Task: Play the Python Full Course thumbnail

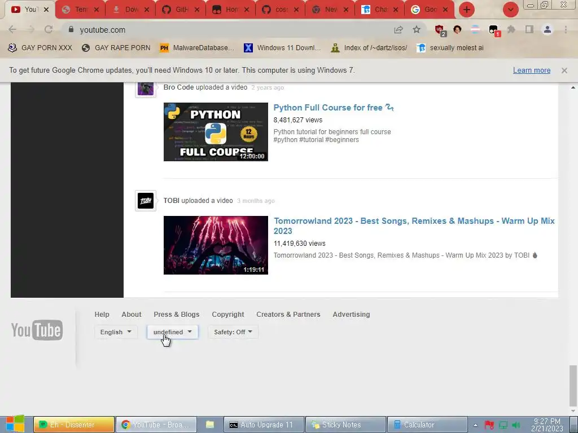Action: pyautogui.click(x=216, y=132)
